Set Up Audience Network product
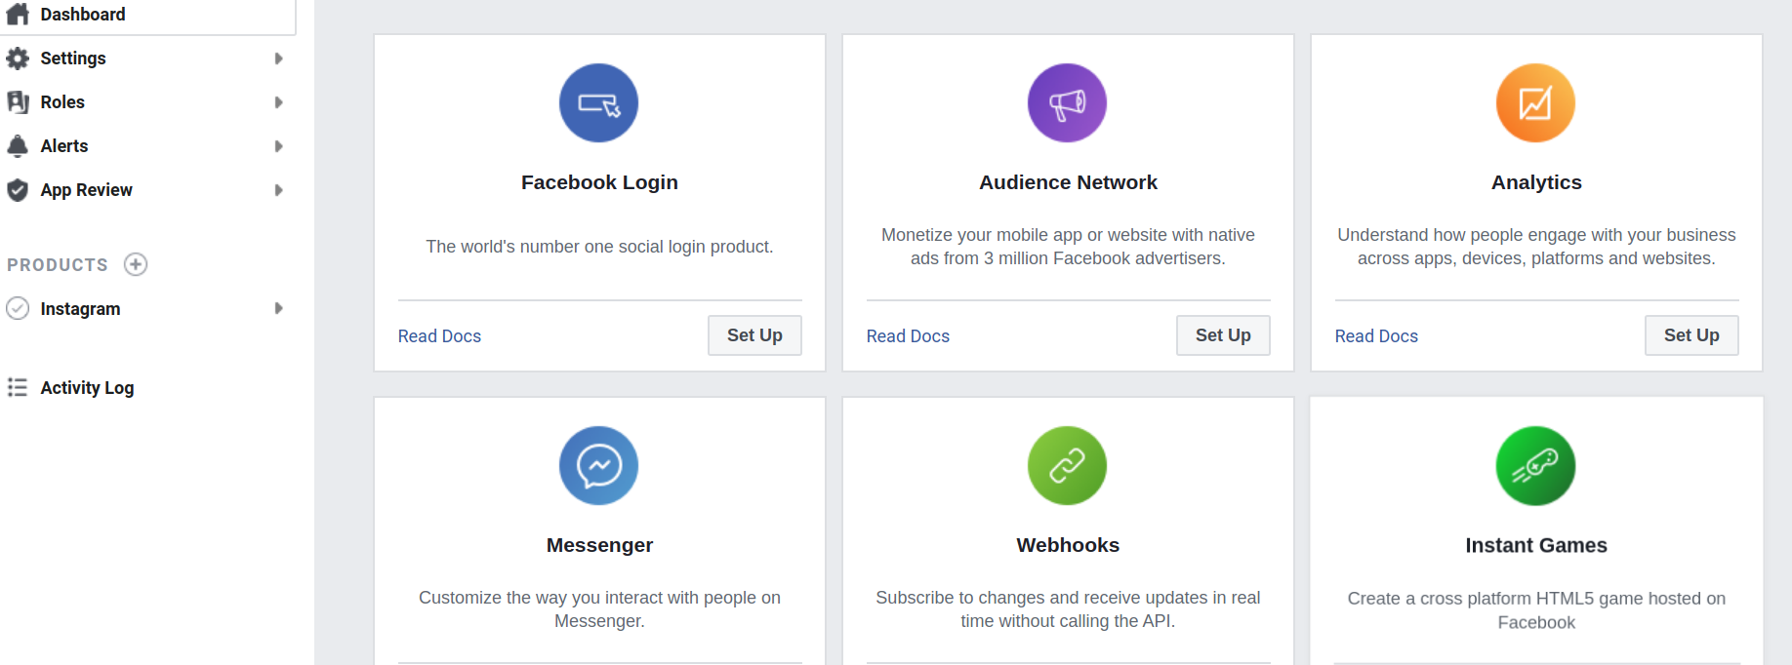The image size is (1792, 665). (1223, 335)
